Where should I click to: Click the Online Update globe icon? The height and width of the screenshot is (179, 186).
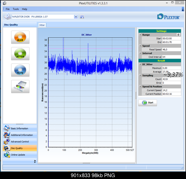pos(7,154)
